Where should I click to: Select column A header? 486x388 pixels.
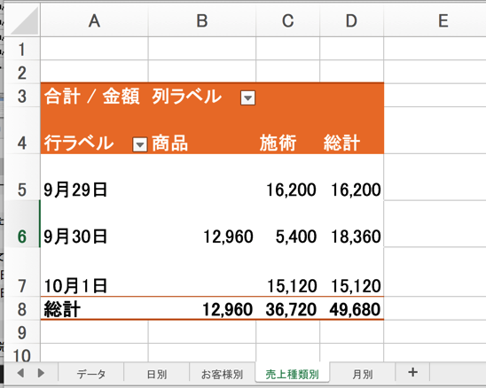pos(94,21)
